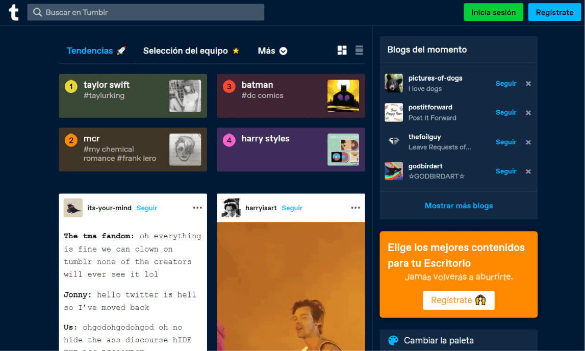Click the #dc comics hashtag text
The image size is (585, 351).
(262, 95)
